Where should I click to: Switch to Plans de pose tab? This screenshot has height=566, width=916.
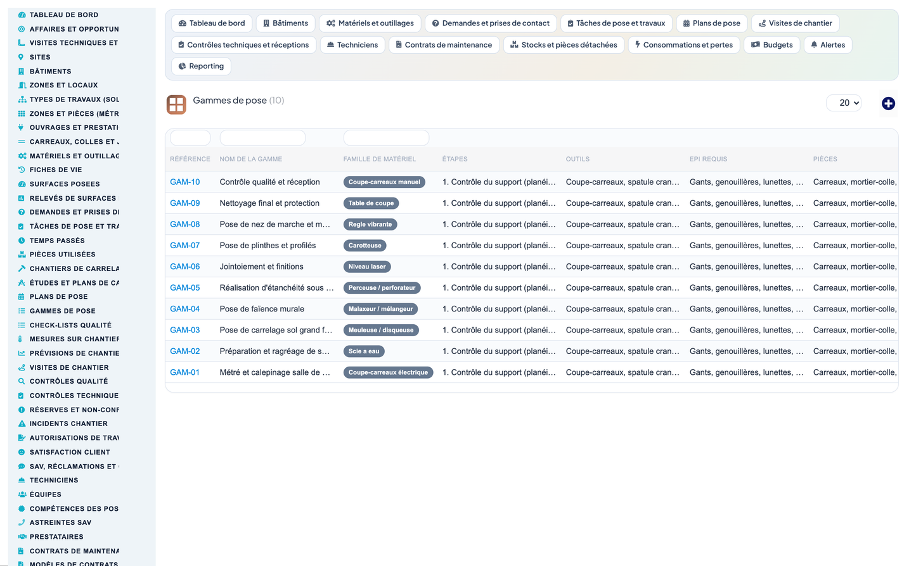[712, 23]
